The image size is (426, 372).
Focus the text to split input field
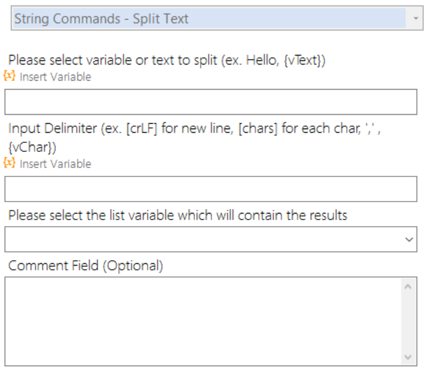(x=211, y=102)
